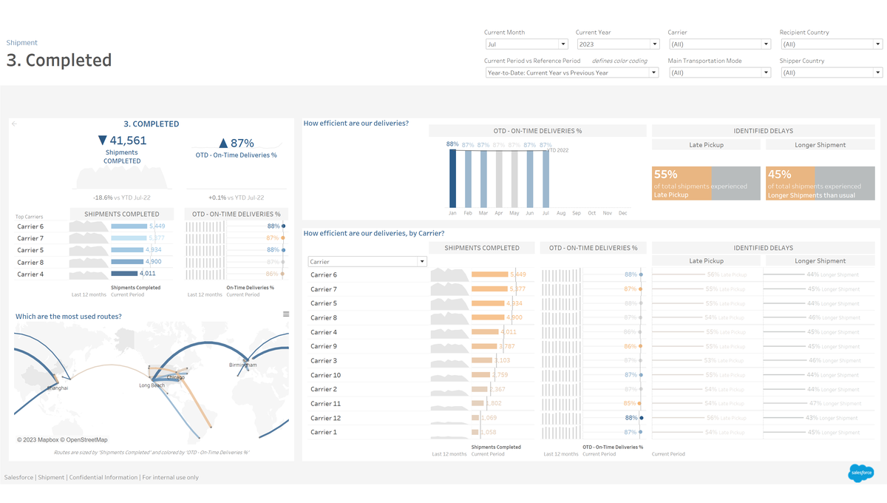Select the January bar in OTD chart
The width and height of the screenshot is (887, 503).
pos(452,178)
